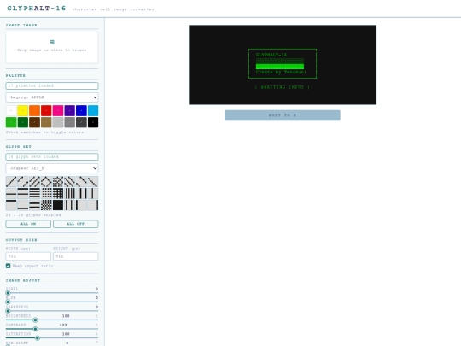
Task: Toggle the two vertical lines glyph
Action: pos(81,193)
